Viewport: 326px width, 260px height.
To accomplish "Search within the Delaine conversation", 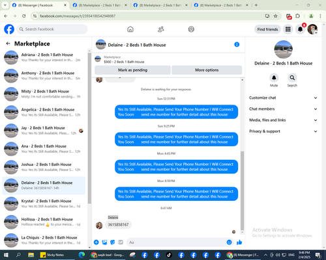I will 292,78.
